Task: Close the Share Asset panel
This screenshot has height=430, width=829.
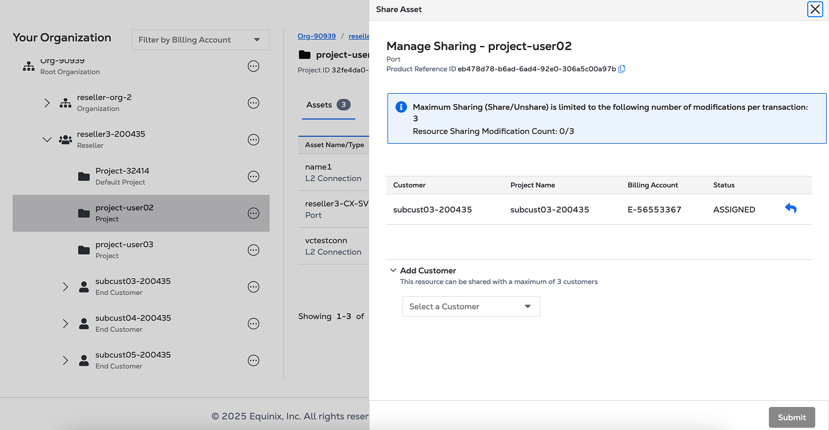Action: (815, 9)
